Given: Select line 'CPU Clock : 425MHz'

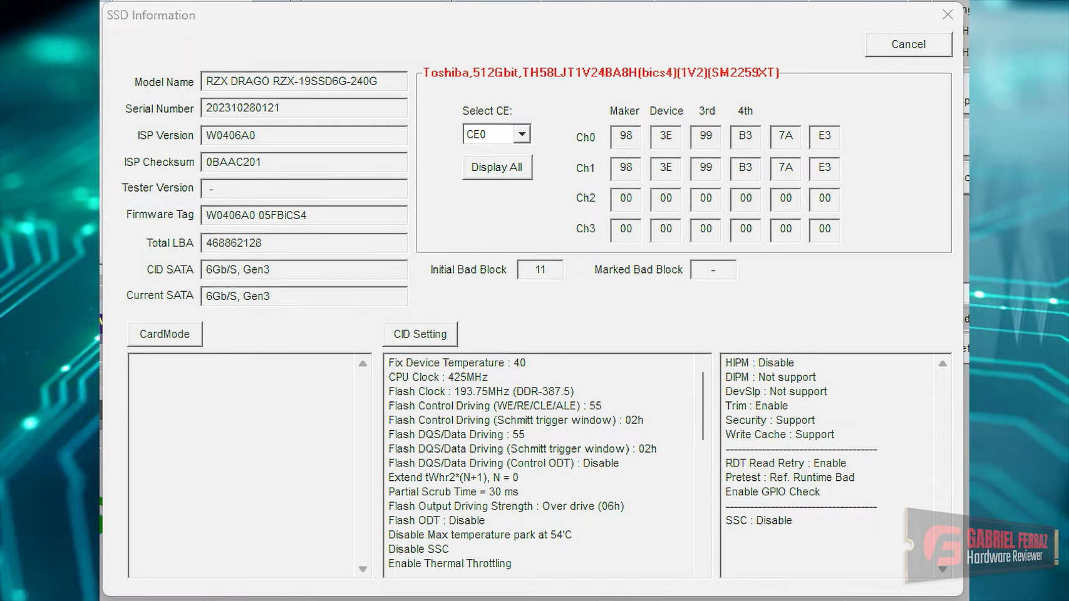Looking at the screenshot, I should (438, 377).
